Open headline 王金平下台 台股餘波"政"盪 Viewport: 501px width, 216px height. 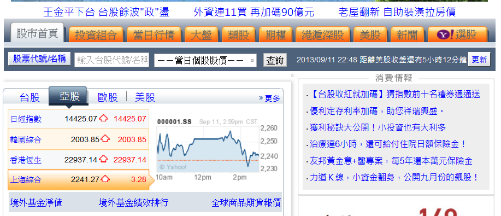(106, 12)
